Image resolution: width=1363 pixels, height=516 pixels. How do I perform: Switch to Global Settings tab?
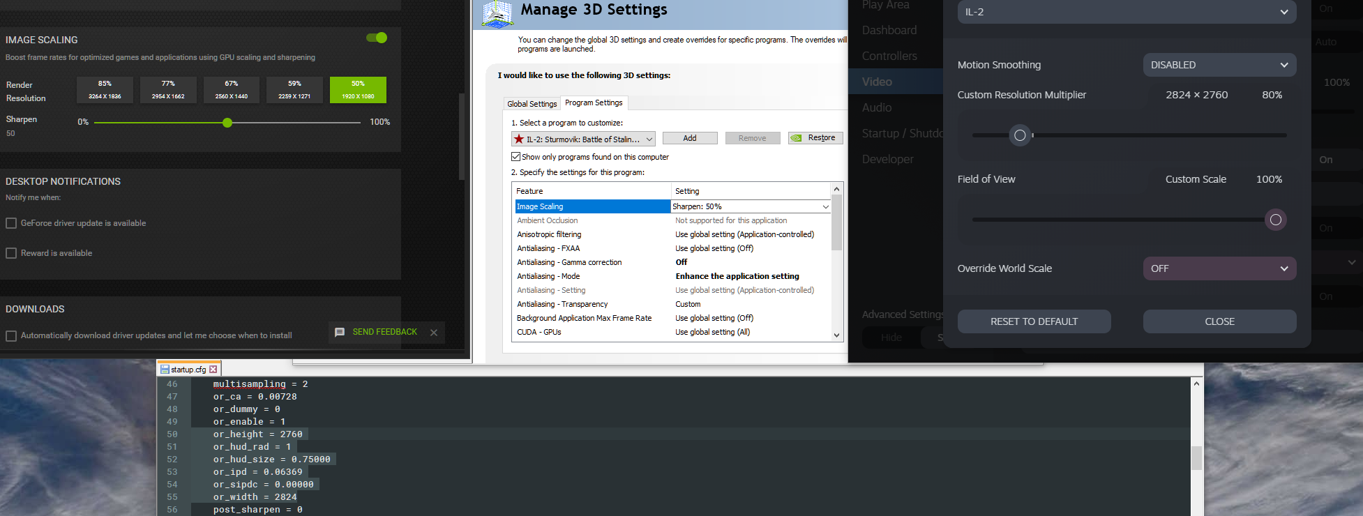pos(532,104)
